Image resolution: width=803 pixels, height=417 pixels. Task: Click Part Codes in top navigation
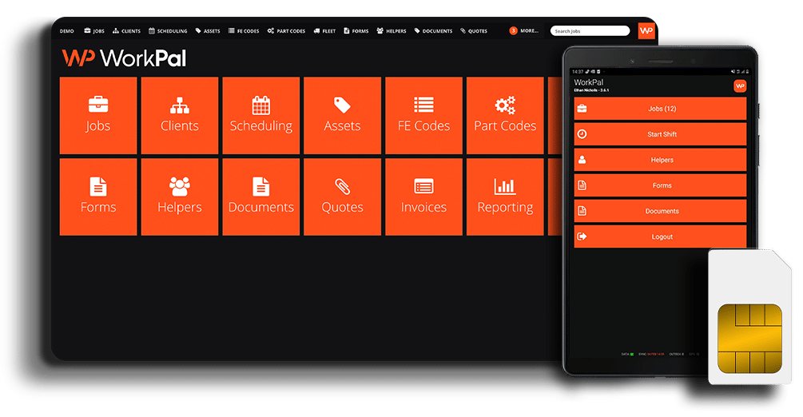[x=286, y=31]
